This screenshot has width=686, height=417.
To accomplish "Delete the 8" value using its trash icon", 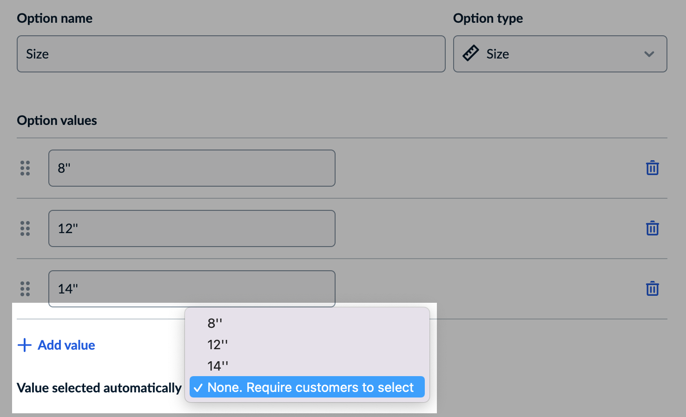I will (x=653, y=168).
